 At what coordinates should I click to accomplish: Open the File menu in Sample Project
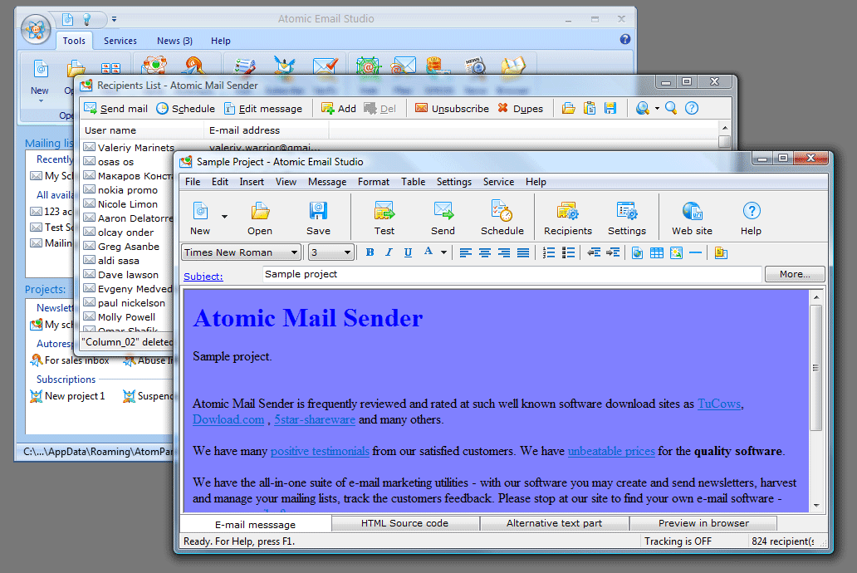(x=193, y=182)
